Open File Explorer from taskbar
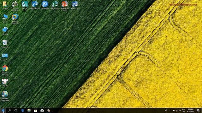 (29, 110)
